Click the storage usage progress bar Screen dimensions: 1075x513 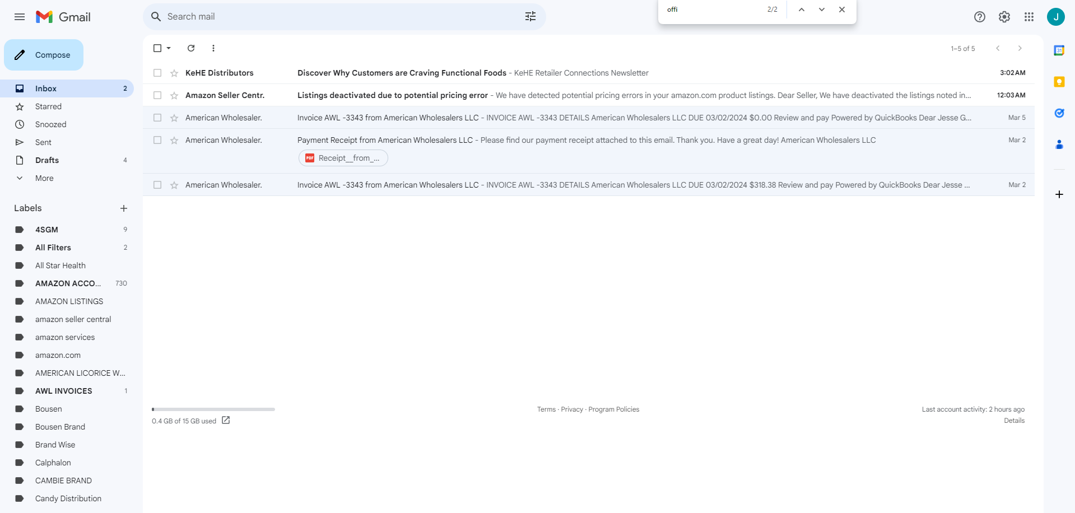point(213,409)
